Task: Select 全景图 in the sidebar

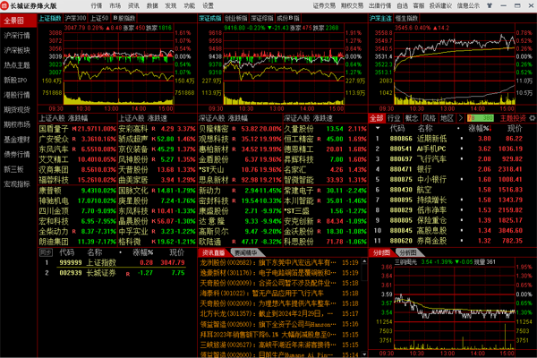Action: [x=19, y=21]
